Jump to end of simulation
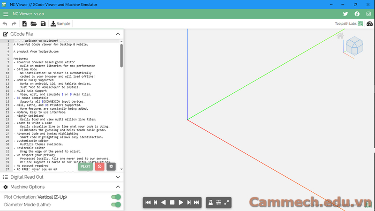Image resolution: width=375 pixels, height=211 pixels. (x=196, y=203)
